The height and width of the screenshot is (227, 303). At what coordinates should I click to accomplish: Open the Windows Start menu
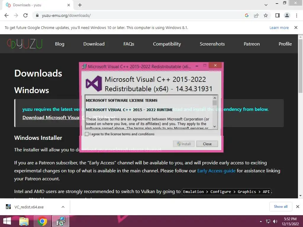pyautogui.click(x=7, y=221)
